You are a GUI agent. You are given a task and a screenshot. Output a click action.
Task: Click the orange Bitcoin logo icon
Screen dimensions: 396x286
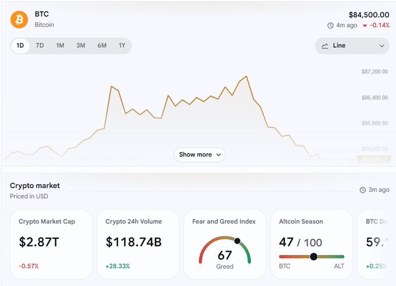point(19,19)
